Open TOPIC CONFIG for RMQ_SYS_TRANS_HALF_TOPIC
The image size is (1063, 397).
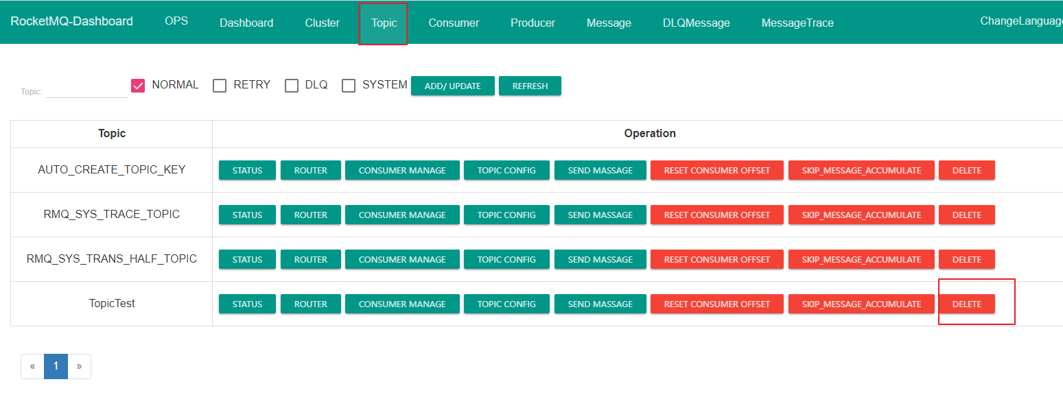(x=506, y=259)
